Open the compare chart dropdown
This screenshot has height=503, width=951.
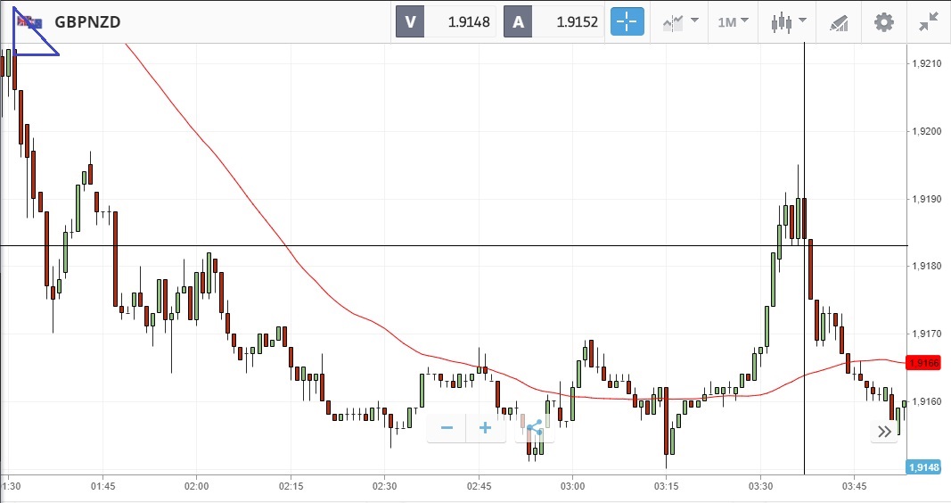pos(682,21)
